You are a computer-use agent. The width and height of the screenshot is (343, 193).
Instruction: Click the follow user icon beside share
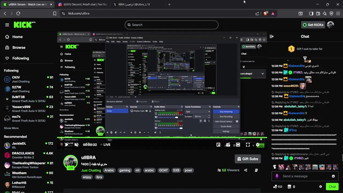click(256, 170)
